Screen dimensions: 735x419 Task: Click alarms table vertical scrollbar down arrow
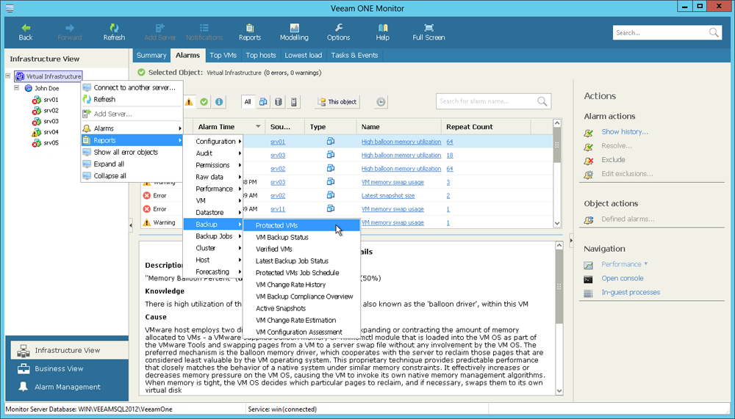[x=557, y=224]
